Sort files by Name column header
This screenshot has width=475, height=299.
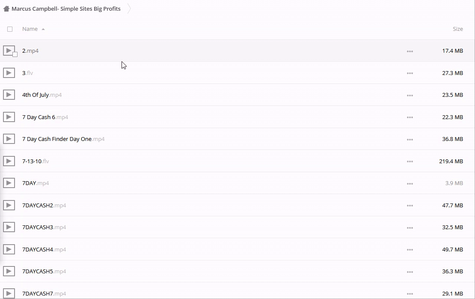click(x=30, y=29)
